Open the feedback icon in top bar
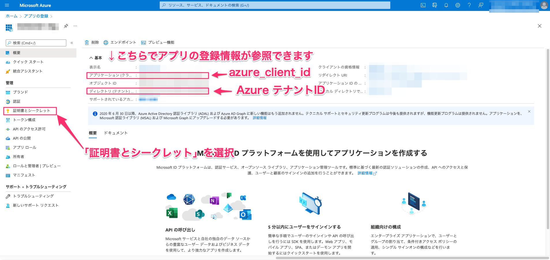The width and height of the screenshot is (550, 260). click(481, 5)
